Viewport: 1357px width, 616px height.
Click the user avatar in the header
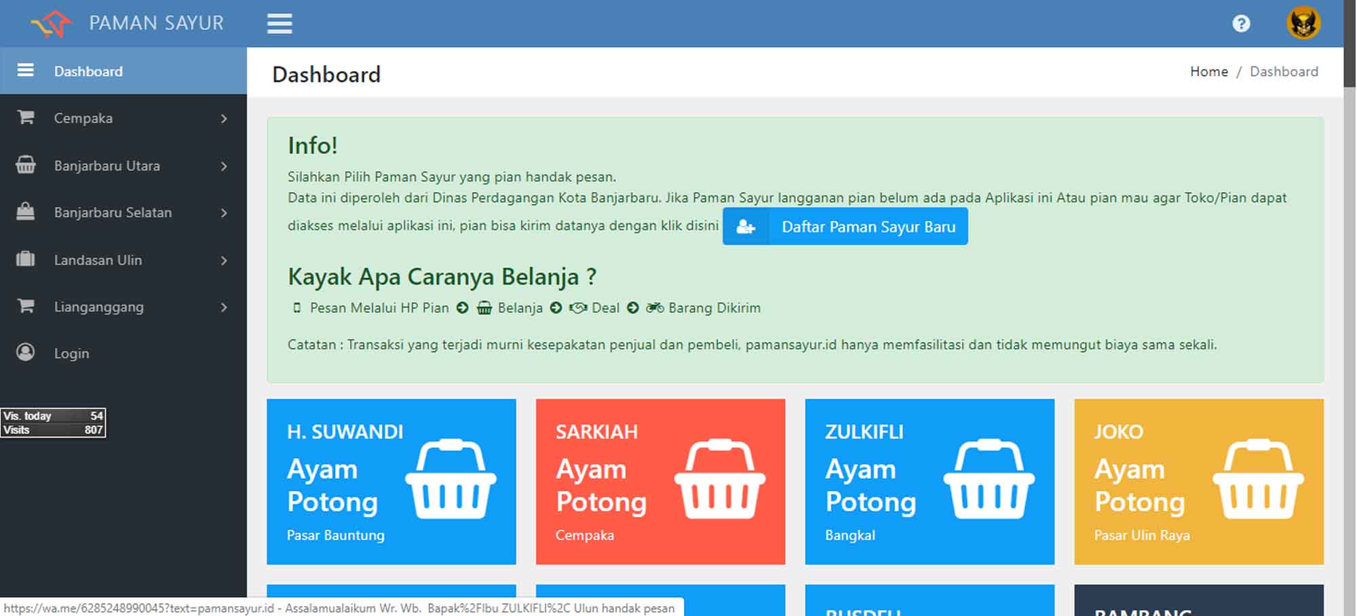tap(1303, 24)
